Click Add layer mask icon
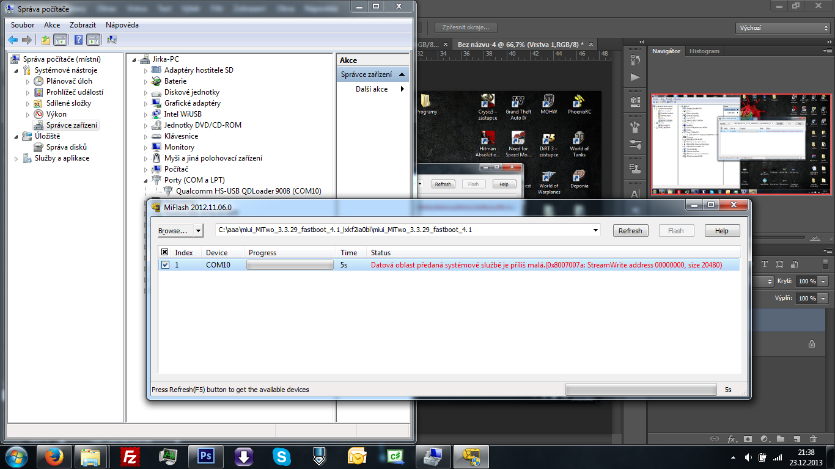The height and width of the screenshot is (469, 835). [x=748, y=438]
